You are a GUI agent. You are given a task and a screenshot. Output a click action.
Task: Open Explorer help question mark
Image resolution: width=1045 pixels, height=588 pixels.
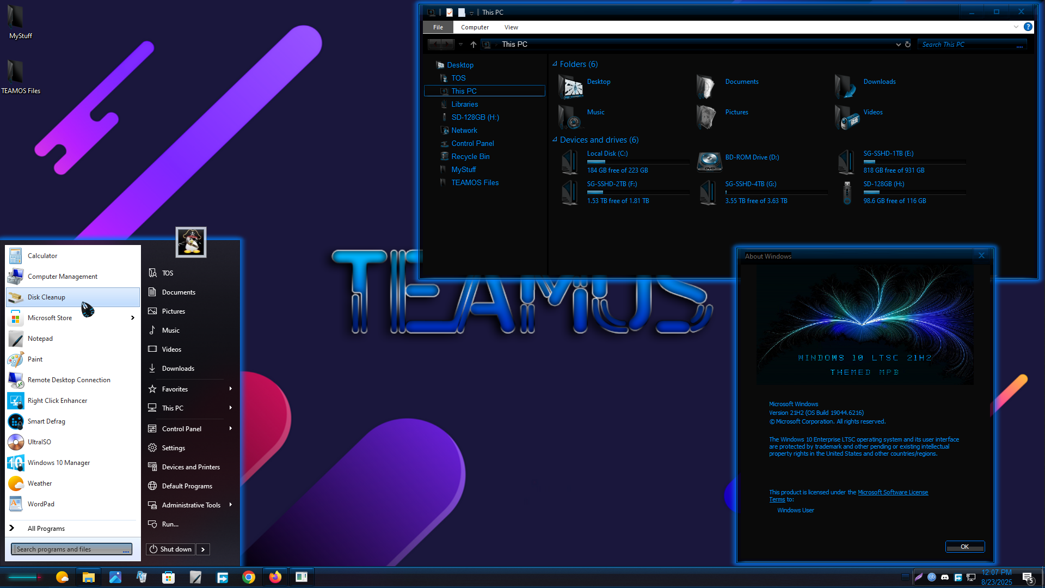[x=1028, y=27]
